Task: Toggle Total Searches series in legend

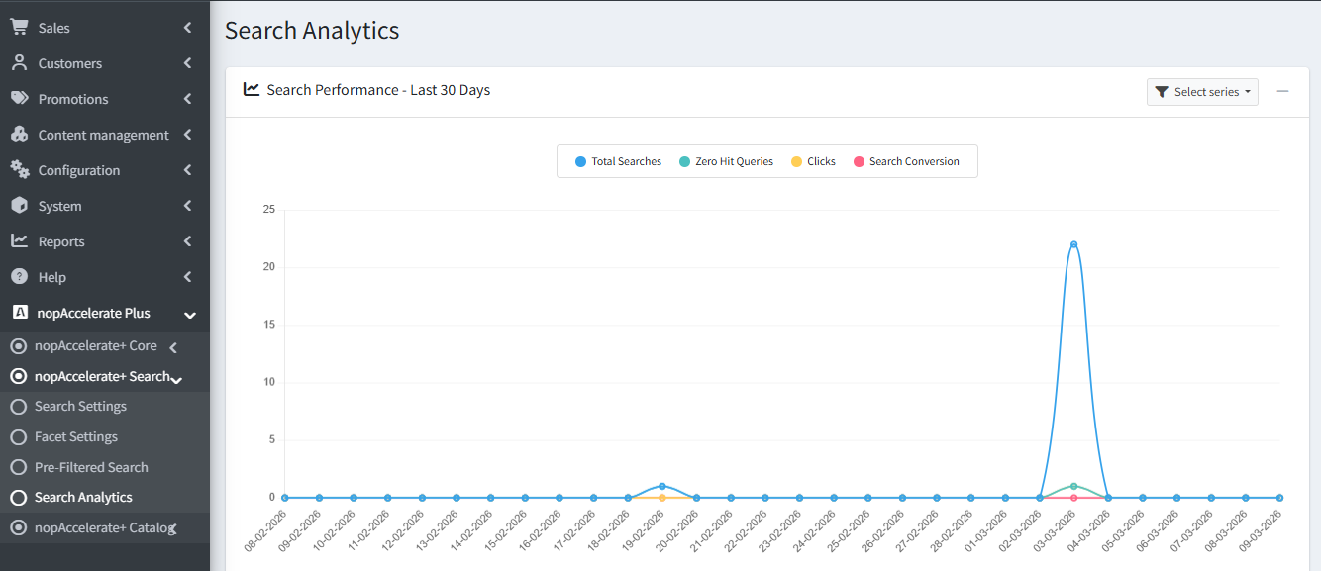Action: point(618,161)
